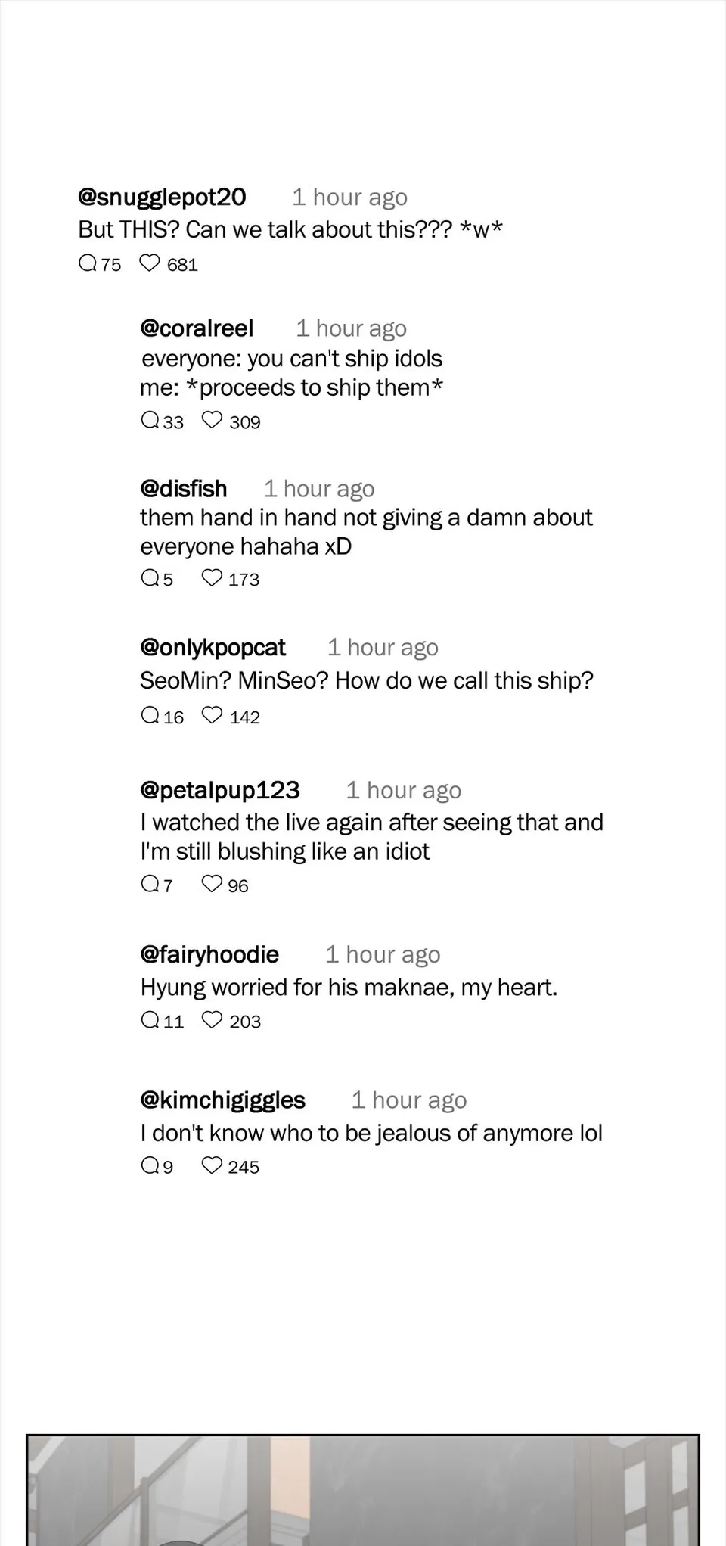Click the @kimchigiggles username
This screenshot has width=726, height=1546.
click(222, 1100)
